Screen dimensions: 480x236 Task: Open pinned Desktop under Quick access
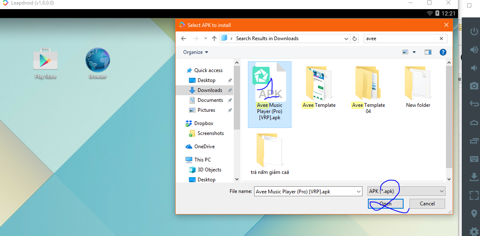(x=206, y=80)
